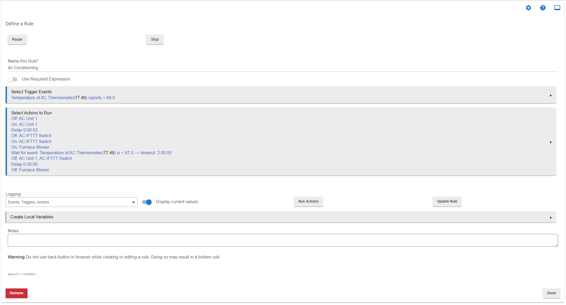Screen dimensions: 566x305
Task: Click the action Delay 0:00:02
Action: [x=24, y=130]
